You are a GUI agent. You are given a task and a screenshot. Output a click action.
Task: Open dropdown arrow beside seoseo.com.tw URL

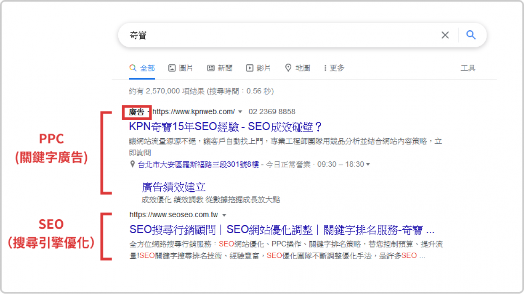(224, 215)
